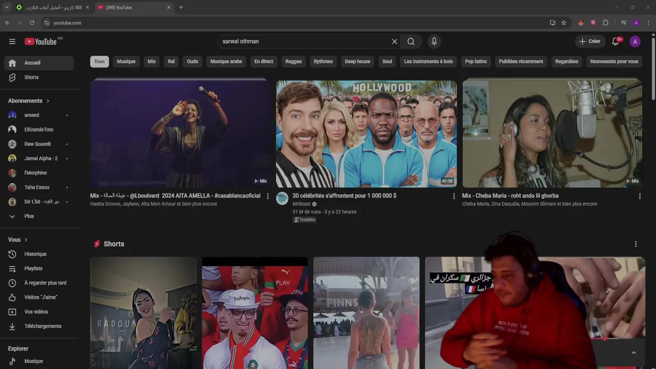
Task: Open À regarder plus tard
Action: click(39, 283)
